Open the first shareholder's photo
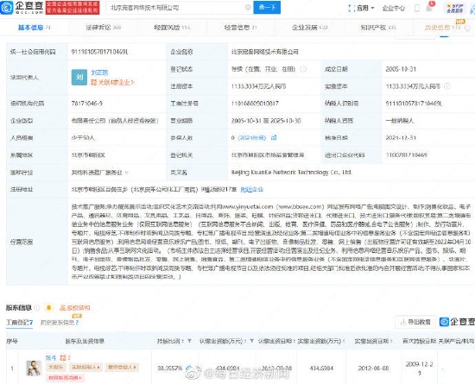 pyautogui.click(x=34, y=368)
